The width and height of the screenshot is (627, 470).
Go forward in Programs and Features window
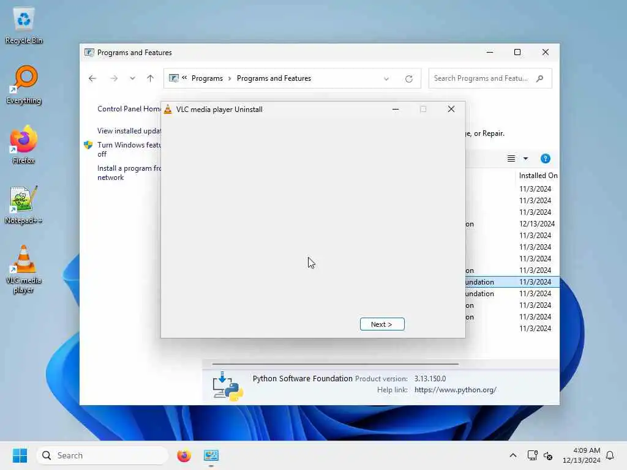pos(114,78)
